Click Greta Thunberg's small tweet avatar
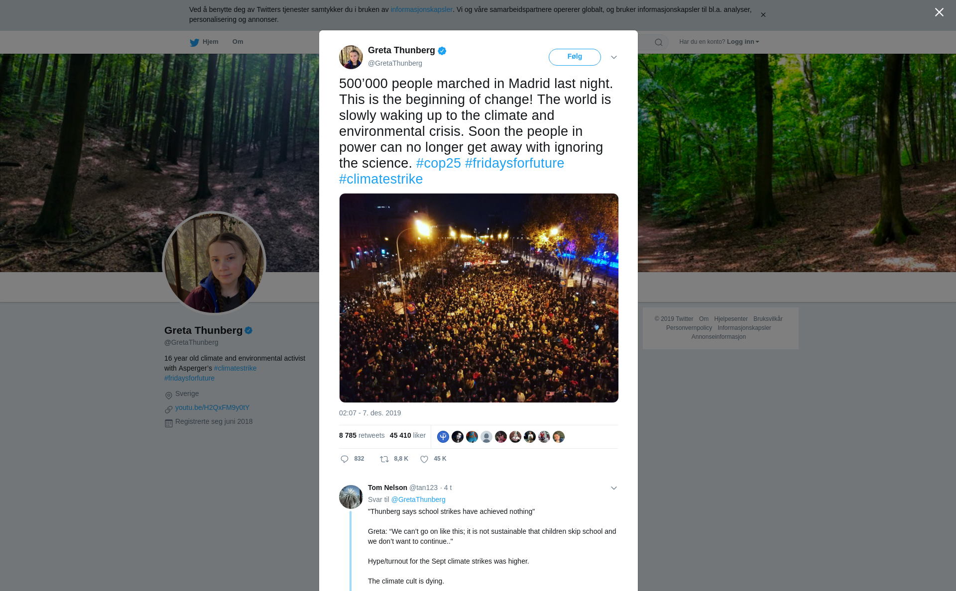This screenshot has width=956, height=591. click(351, 57)
